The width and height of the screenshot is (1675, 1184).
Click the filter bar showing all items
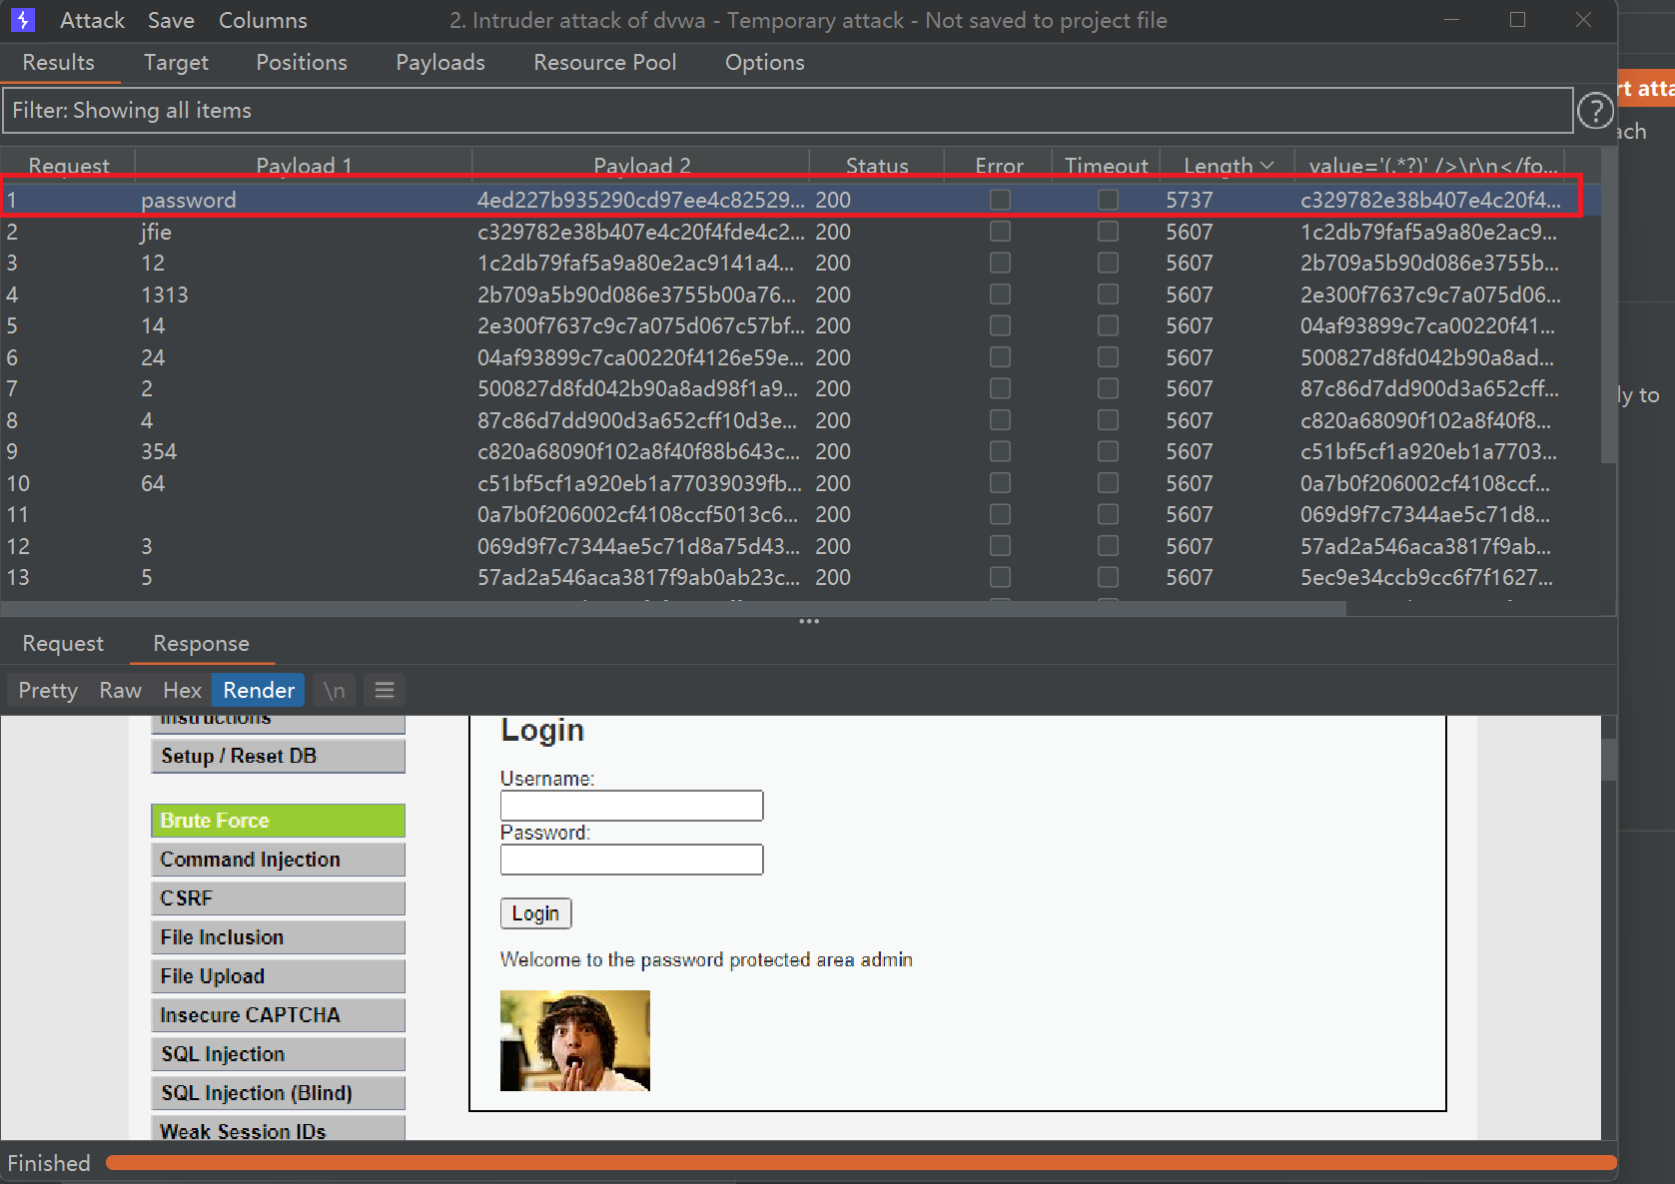[787, 110]
